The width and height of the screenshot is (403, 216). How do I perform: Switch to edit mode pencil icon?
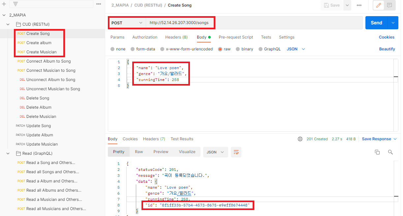click(378, 5)
